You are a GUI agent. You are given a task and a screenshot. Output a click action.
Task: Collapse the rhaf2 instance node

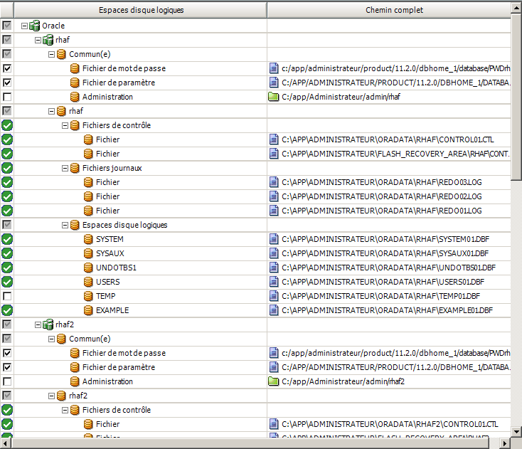[x=38, y=324]
